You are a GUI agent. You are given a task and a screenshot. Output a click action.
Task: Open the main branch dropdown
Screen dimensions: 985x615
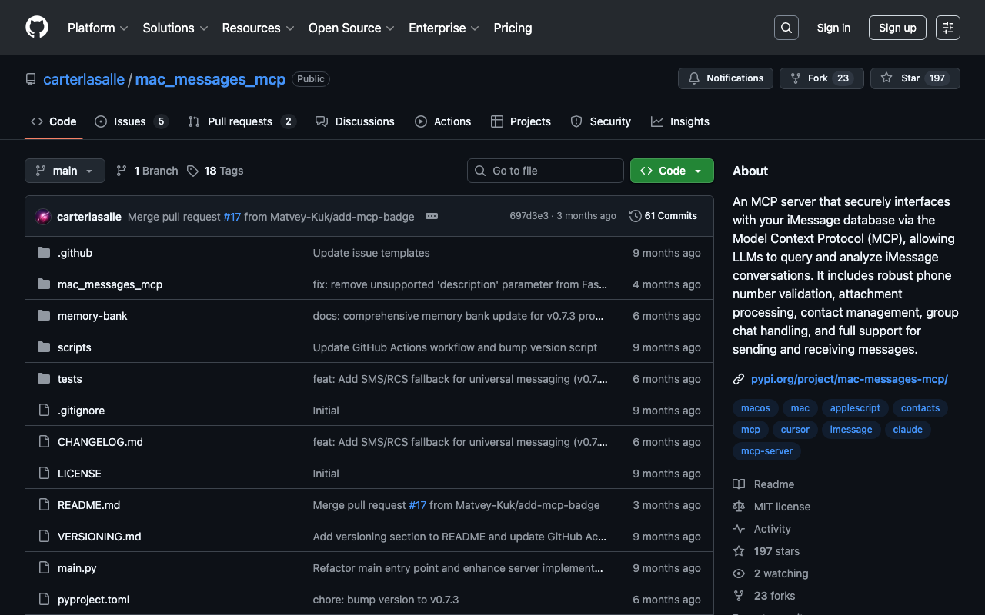click(65, 171)
